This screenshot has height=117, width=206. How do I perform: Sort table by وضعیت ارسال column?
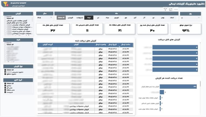tap(101, 45)
